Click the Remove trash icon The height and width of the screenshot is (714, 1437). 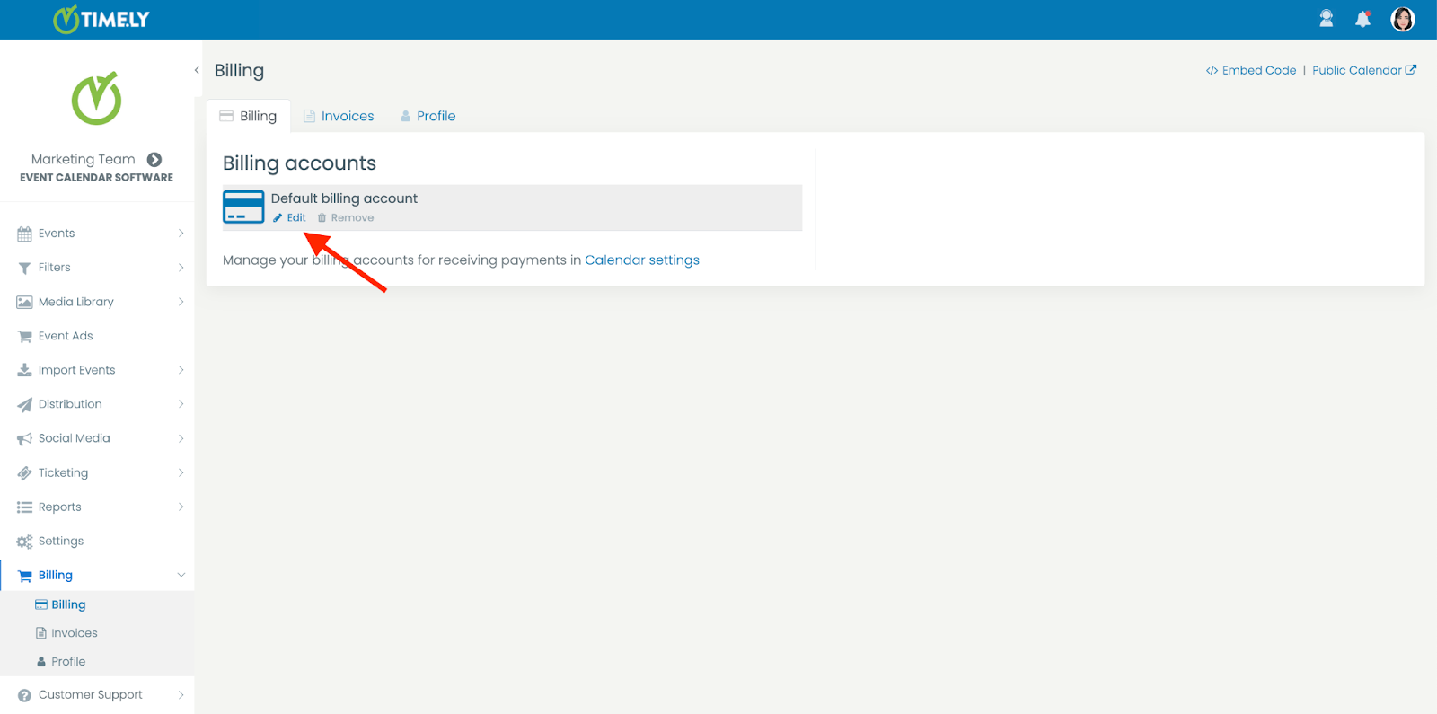coord(322,218)
